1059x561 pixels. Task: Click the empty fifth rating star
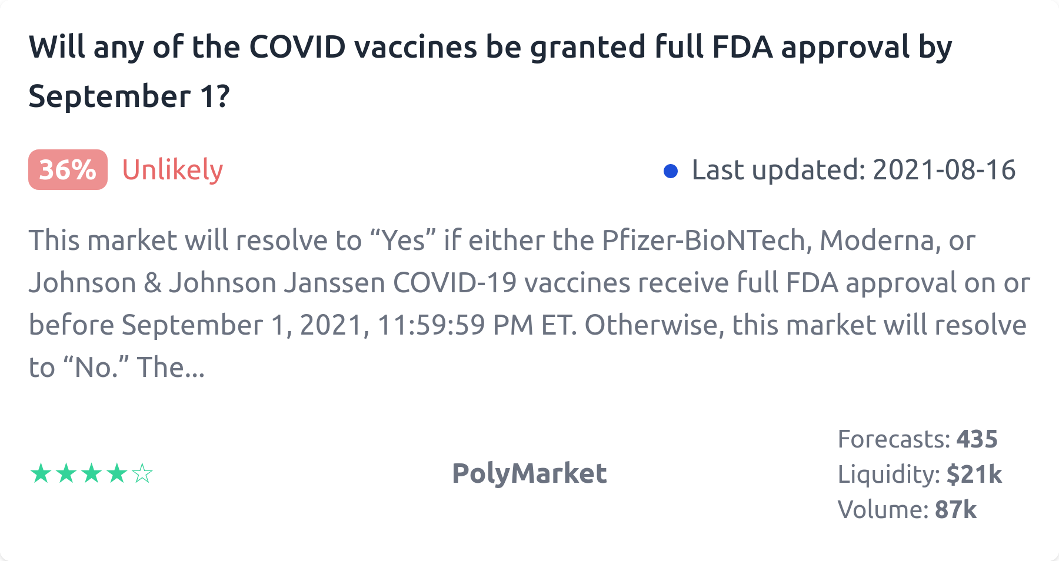(142, 473)
